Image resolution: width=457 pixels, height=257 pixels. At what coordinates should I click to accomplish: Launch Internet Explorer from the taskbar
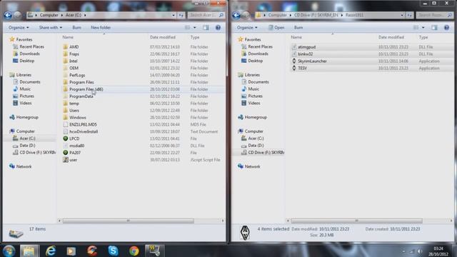tap(51, 251)
